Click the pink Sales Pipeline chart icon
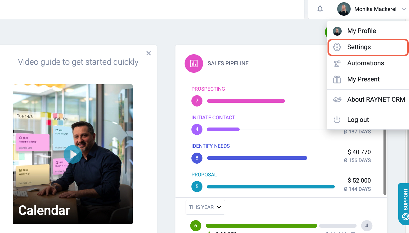 click(194, 63)
